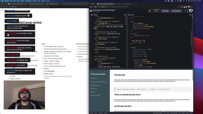
Task: Click the Apple menu icon
Action: [x=2, y=1]
